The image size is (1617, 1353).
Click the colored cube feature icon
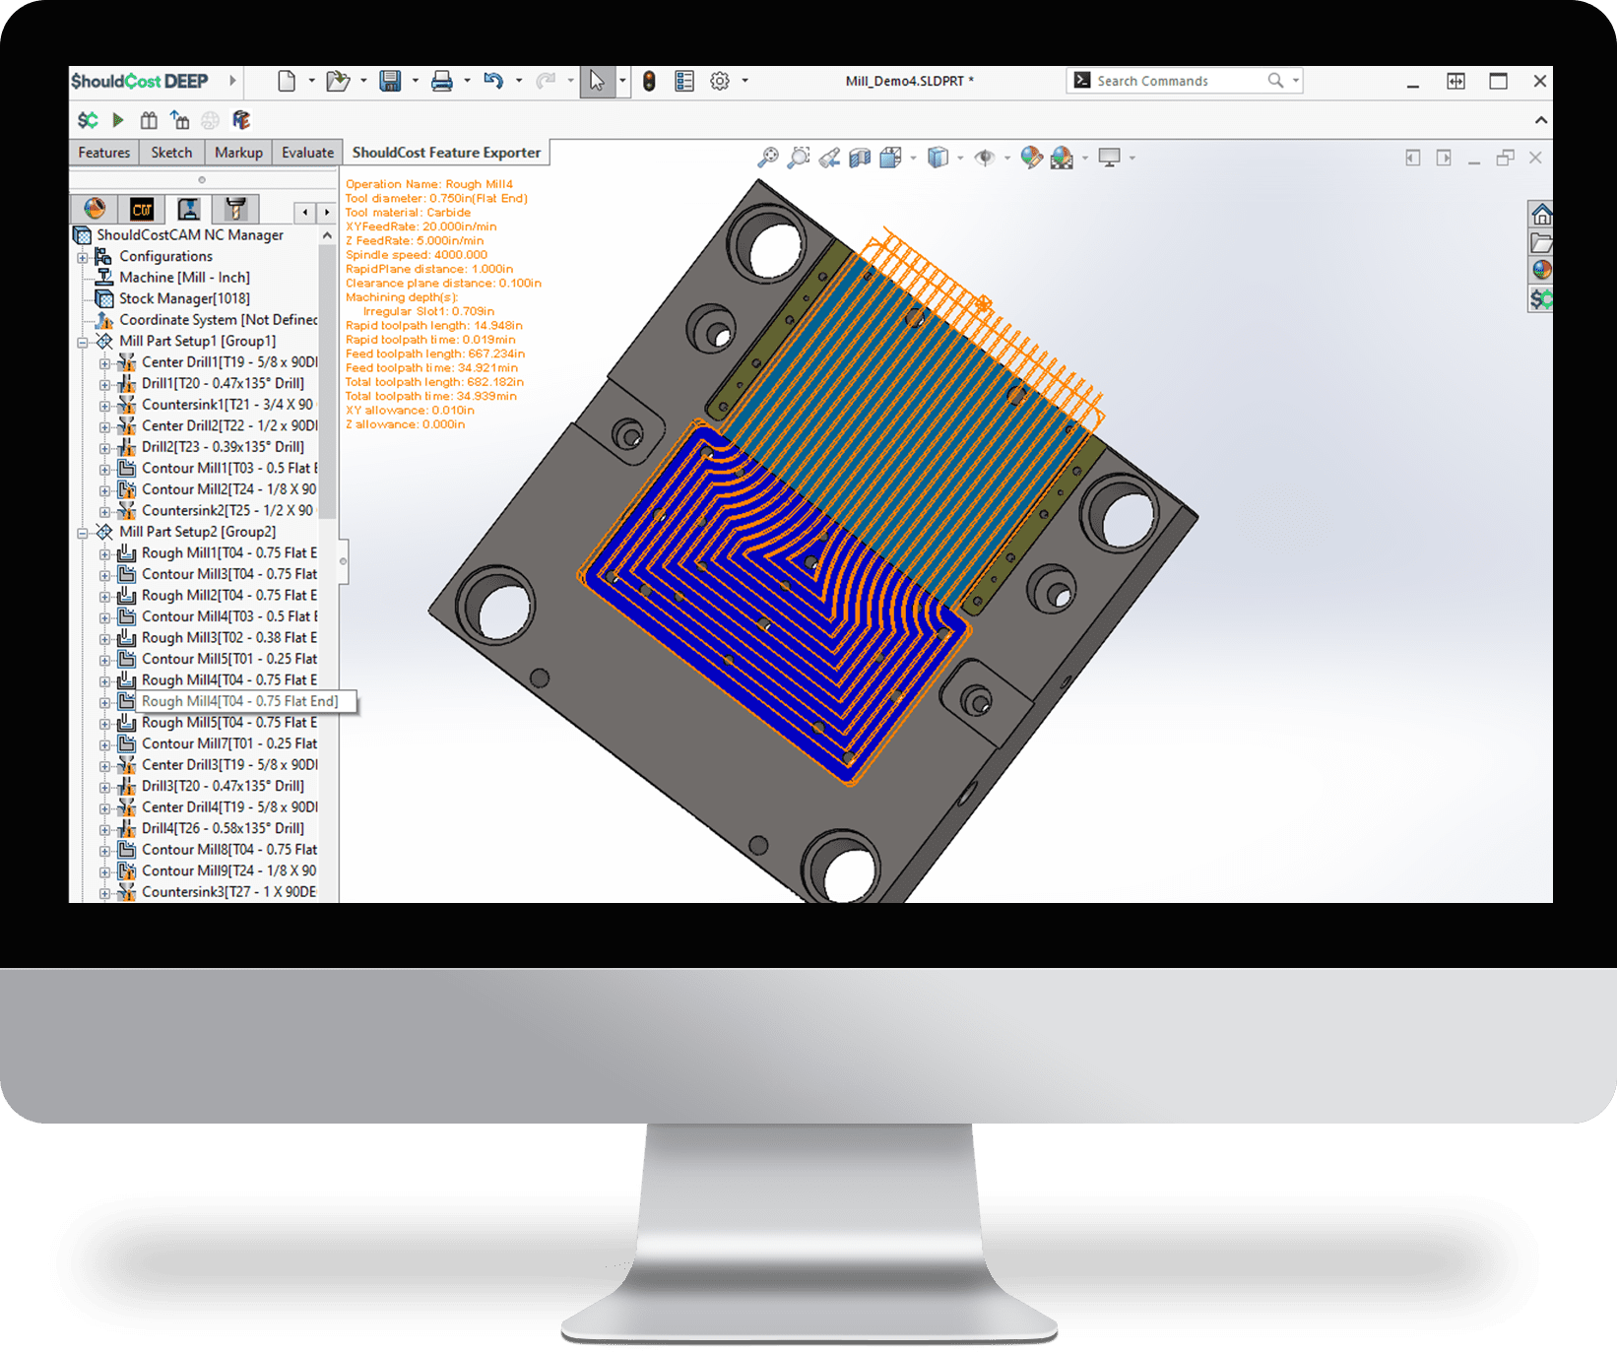pos(241,120)
